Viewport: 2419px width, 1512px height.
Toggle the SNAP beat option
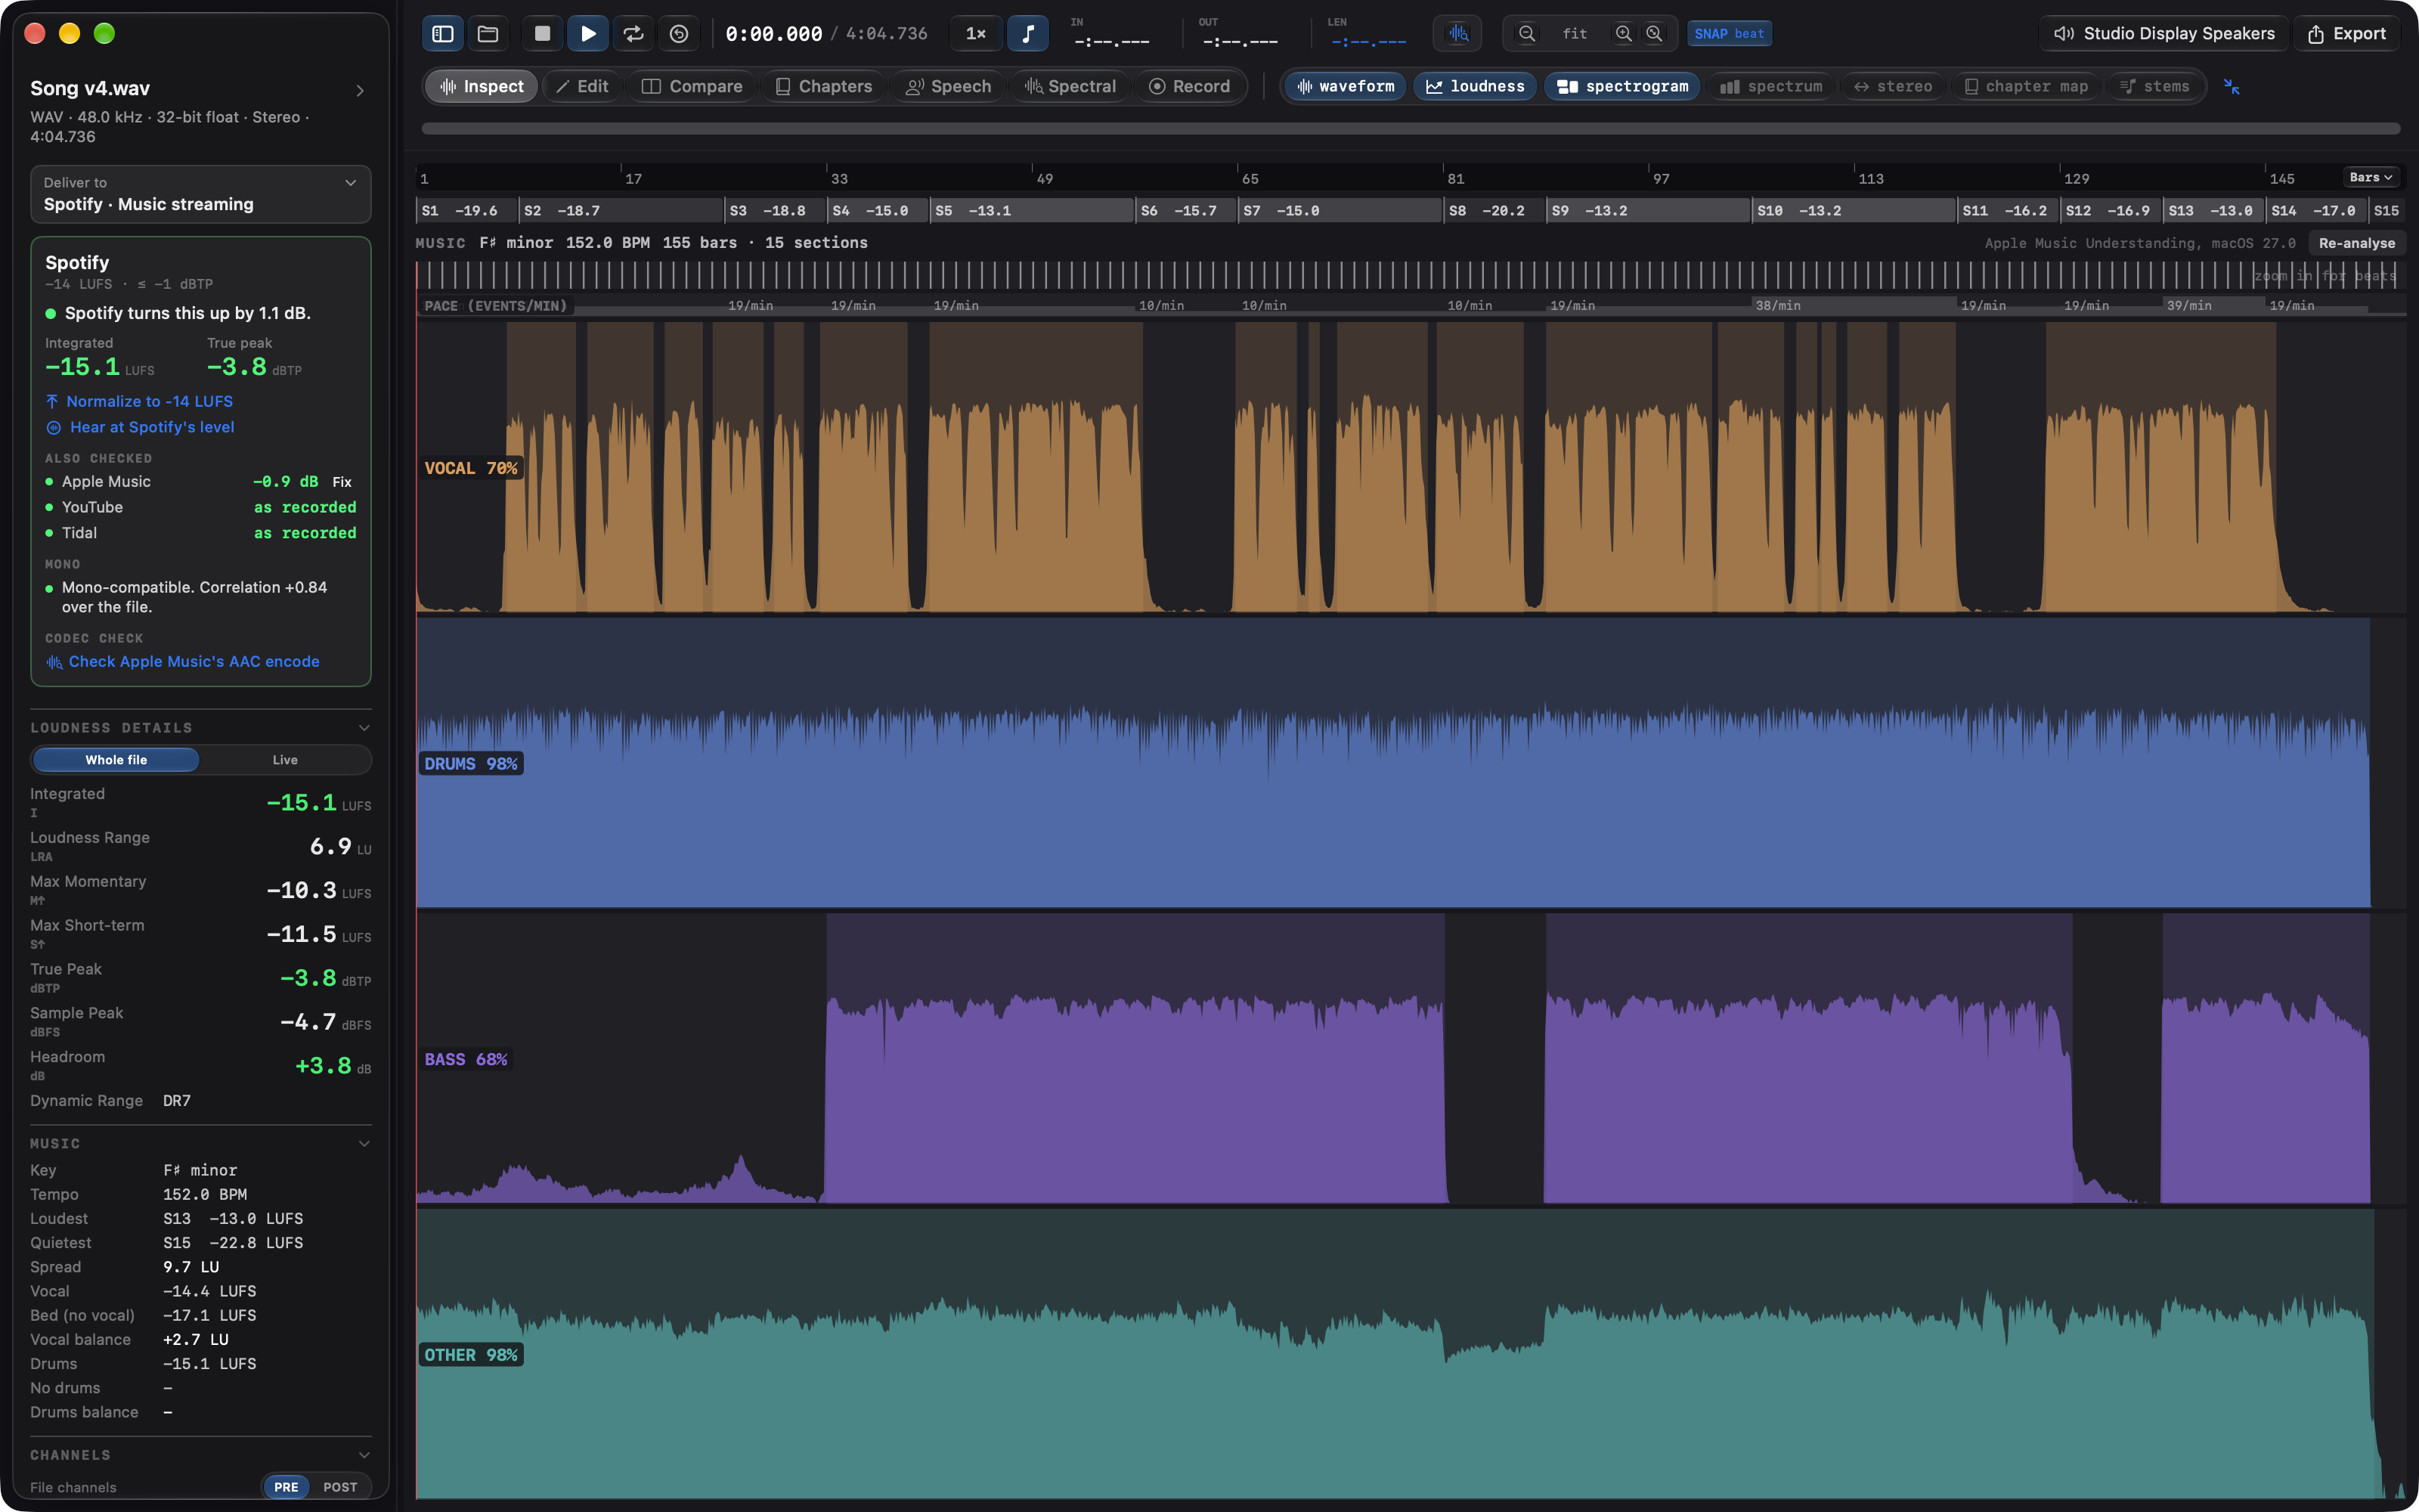point(1730,33)
